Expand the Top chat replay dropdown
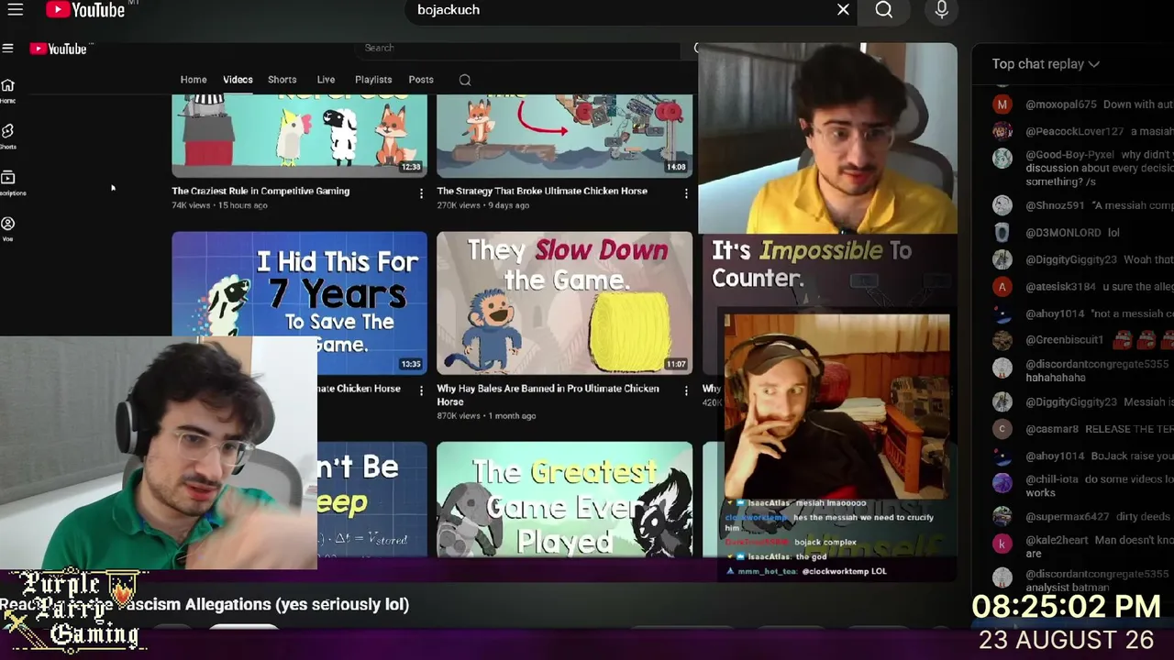Image resolution: width=1174 pixels, height=660 pixels. pos(1046,64)
